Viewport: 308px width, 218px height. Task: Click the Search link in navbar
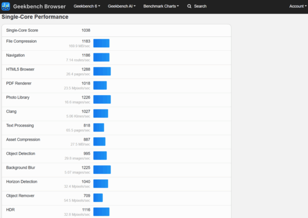point(200,6)
